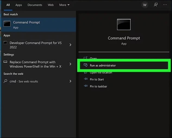The width and height of the screenshot is (172, 138).
Task: Click the Command Prompt icon in Best match
Action: (x=7, y=24)
